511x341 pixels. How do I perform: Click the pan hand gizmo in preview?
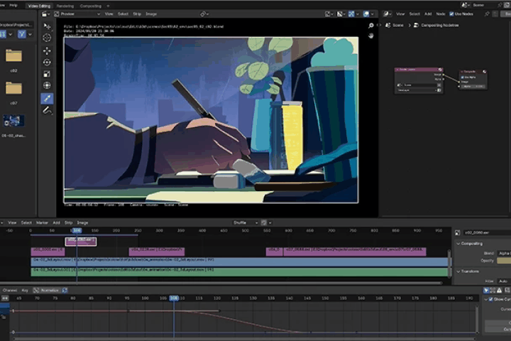(371, 36)
